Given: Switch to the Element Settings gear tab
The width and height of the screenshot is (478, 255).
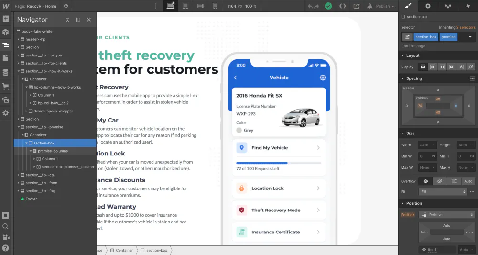Looking at the screenshot, I should tap(428, 6).
